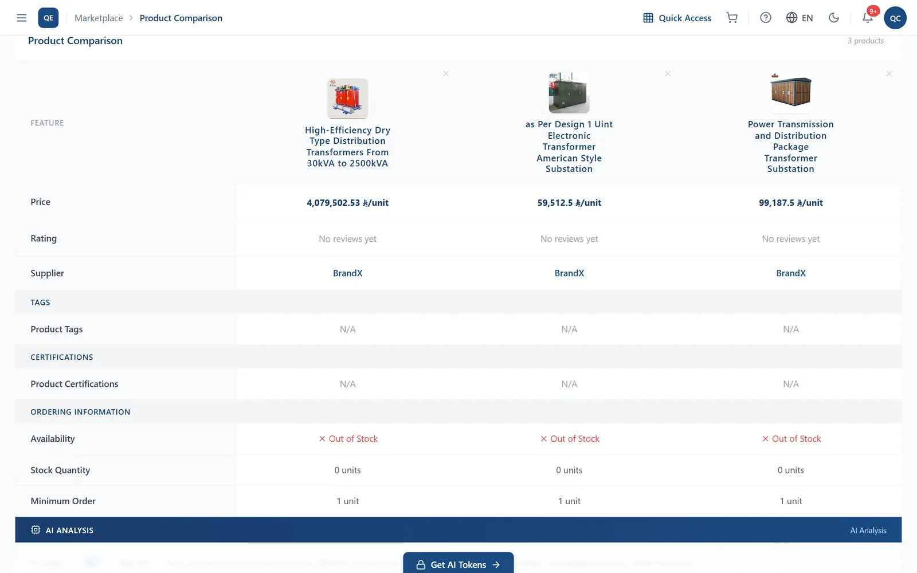The height and width of the screenshot is (573, 917).
Task: Open the green American Style substation thumbnail
Action: (569, 93)
